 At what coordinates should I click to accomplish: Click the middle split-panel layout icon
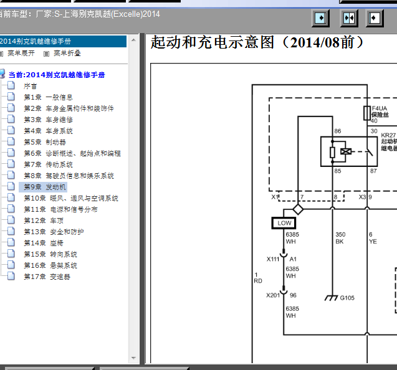point(349,18)
